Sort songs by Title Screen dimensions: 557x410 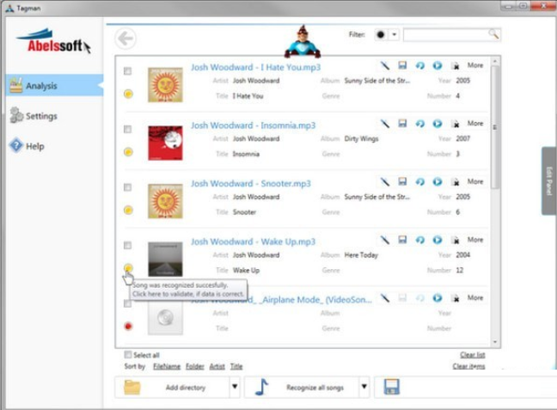(x=236, y=366)
